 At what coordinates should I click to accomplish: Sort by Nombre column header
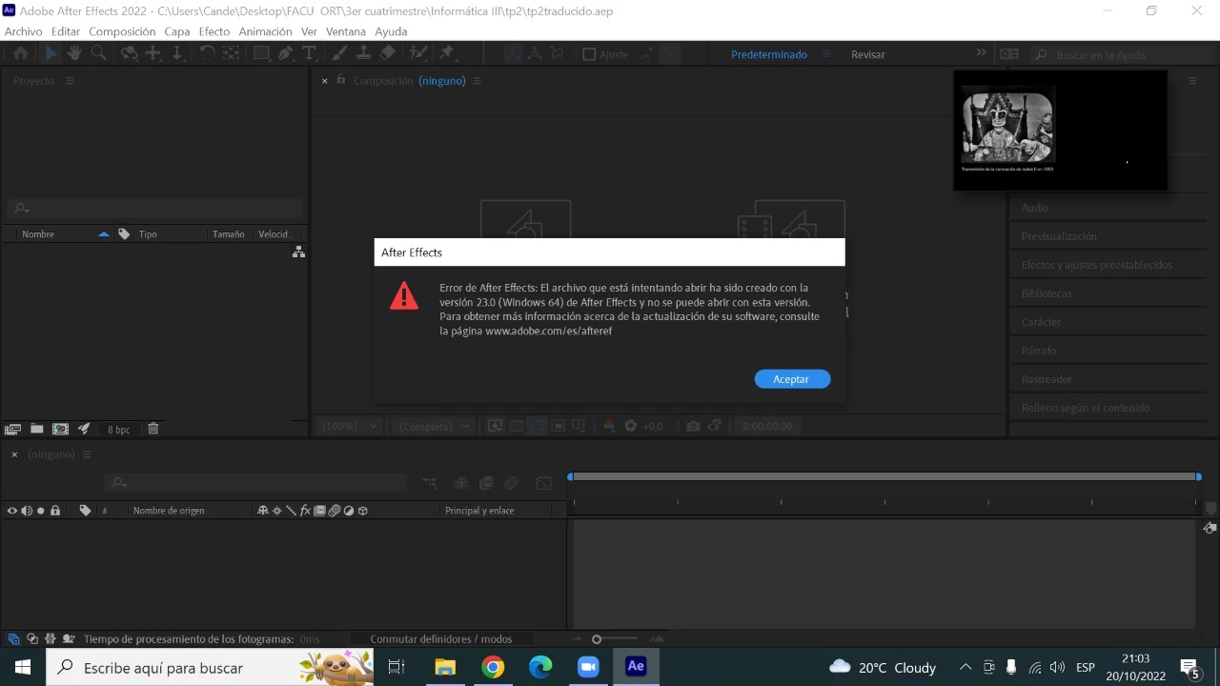pos(38,234)
